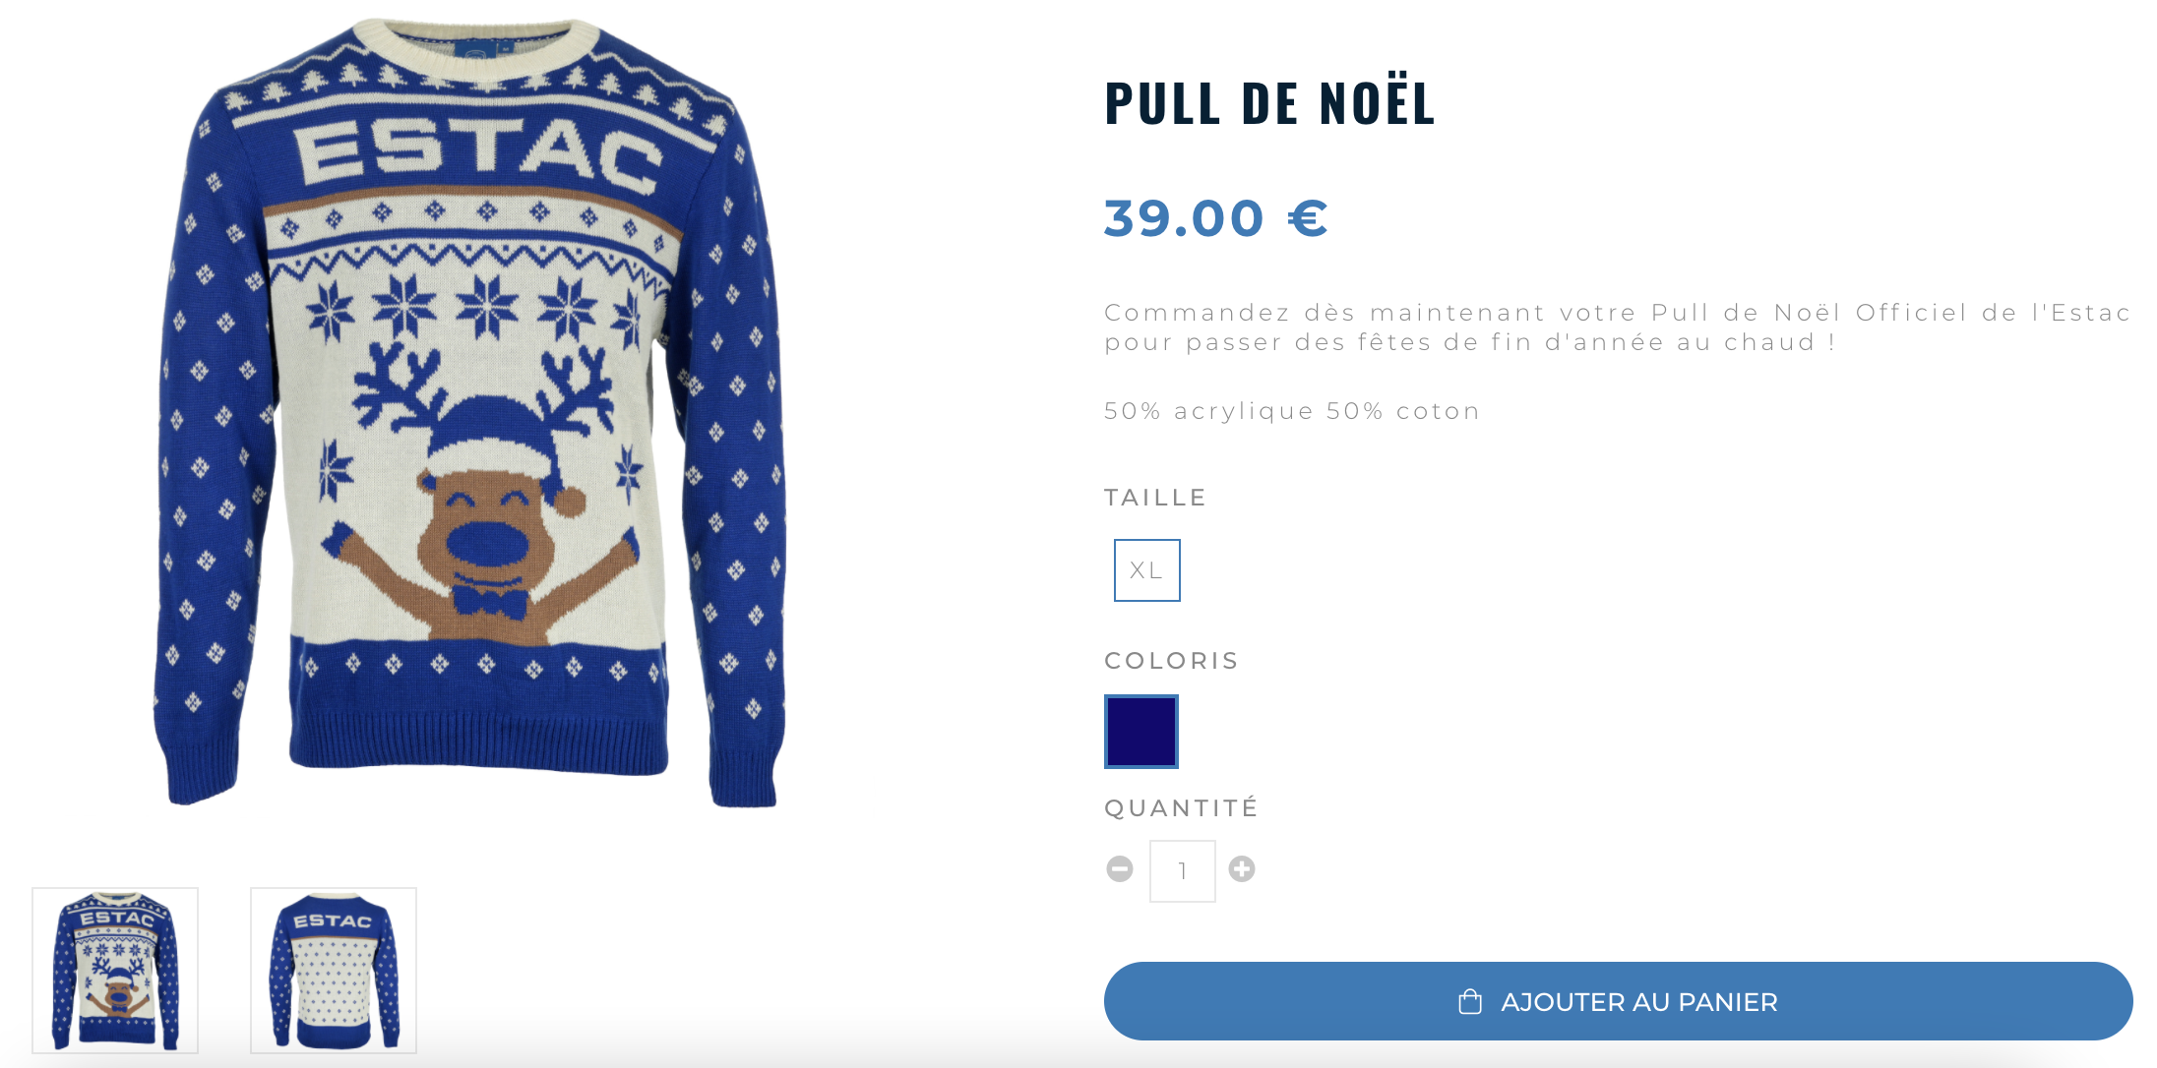This screenshot has width=2157, height=1068.
Task: Show the back view sweater thumbnail
Action: click(334, 971)
